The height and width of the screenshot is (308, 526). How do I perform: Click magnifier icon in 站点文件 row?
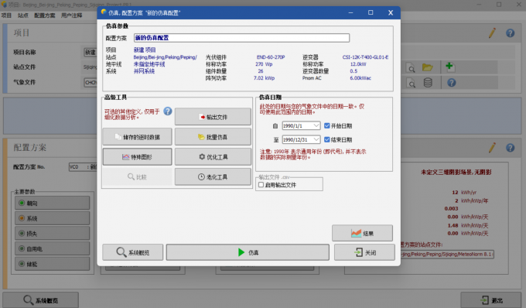(x=411, y=68)
